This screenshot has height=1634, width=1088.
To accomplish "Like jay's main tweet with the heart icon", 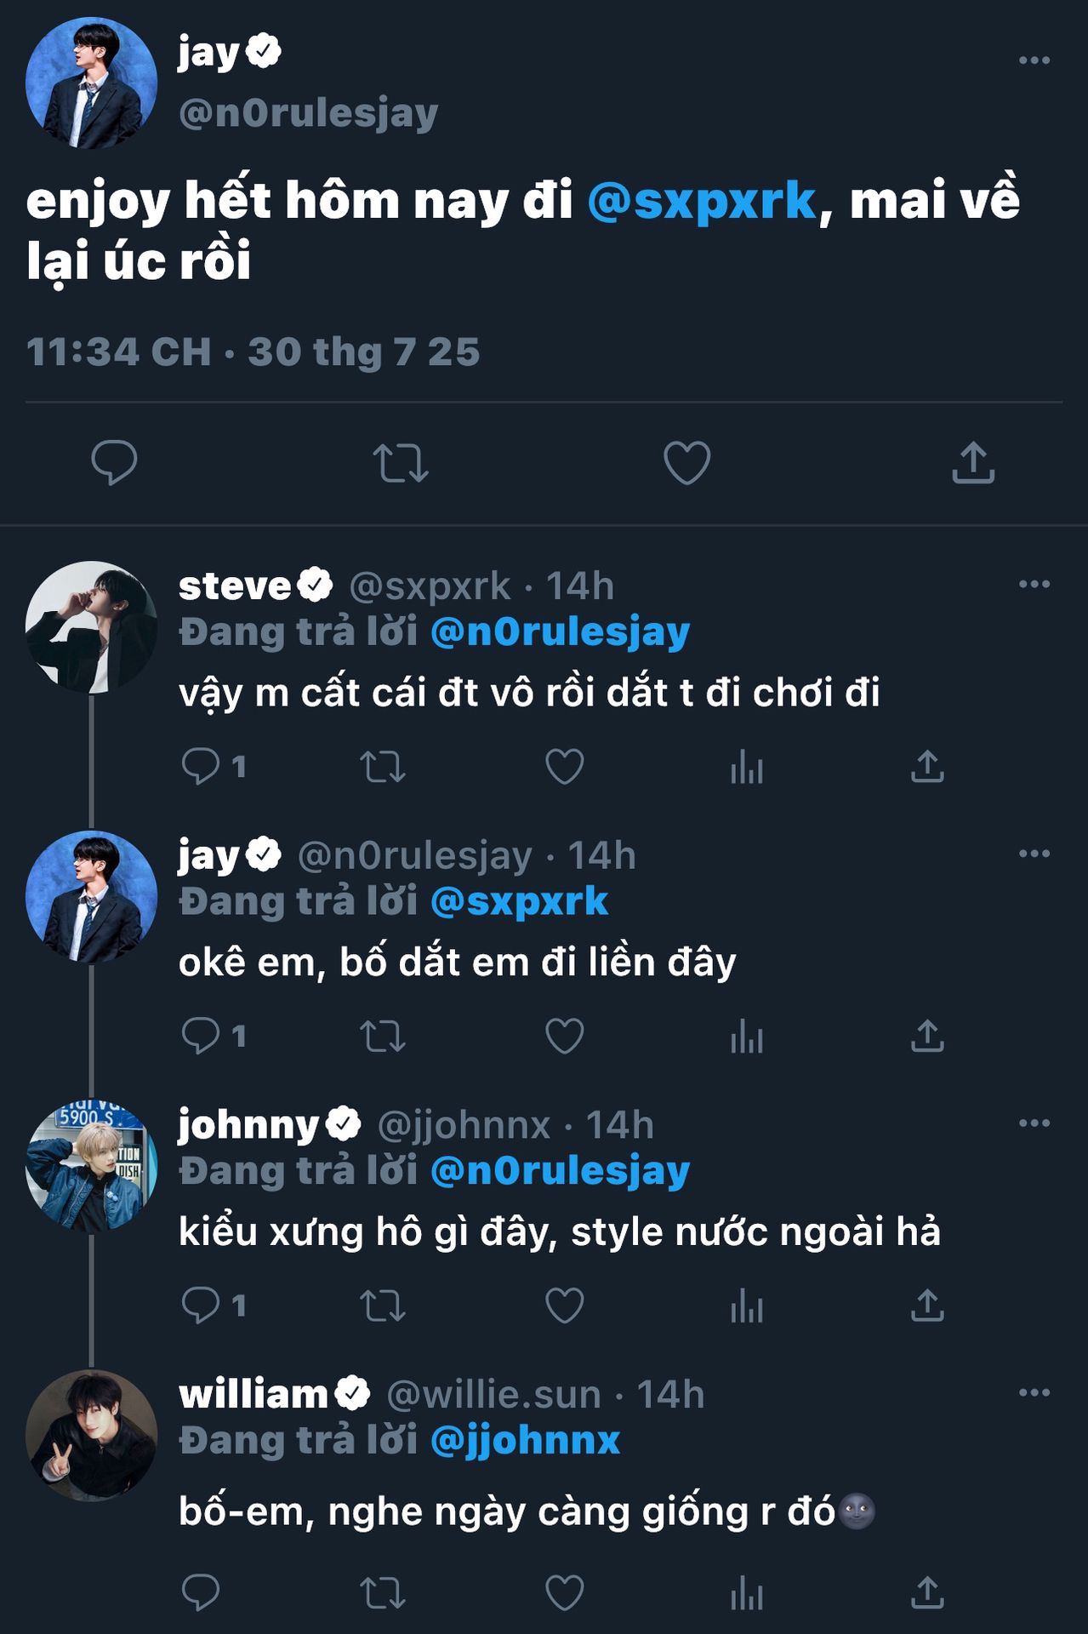I will (x=686, y=464).
